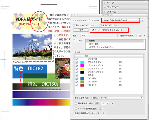Open the サンプルサイズ dropdown
Screen dimensions: 149x120
117,98
